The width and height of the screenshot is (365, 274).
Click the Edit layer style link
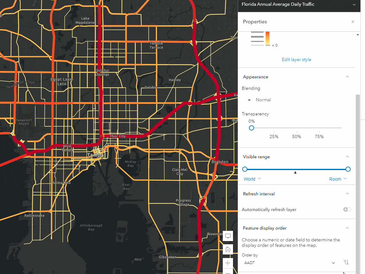(x=296, y=59)
